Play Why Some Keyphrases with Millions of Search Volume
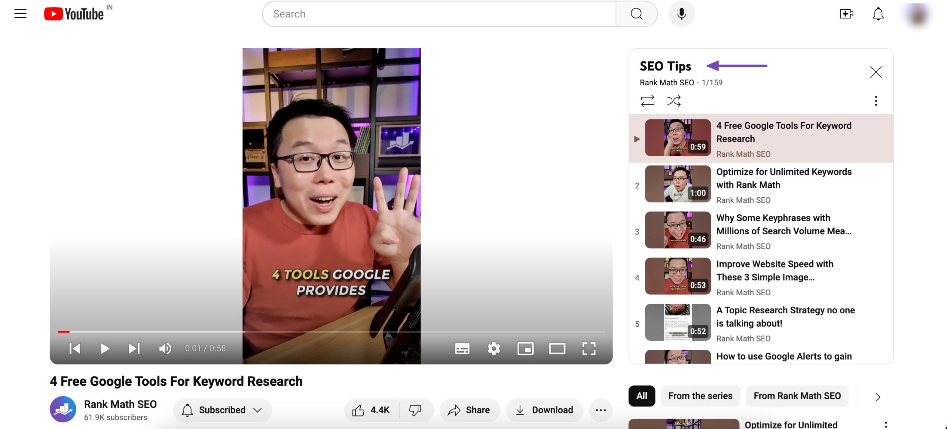The width and height of the screenshot is (947, 429). (x=784, y=224)
